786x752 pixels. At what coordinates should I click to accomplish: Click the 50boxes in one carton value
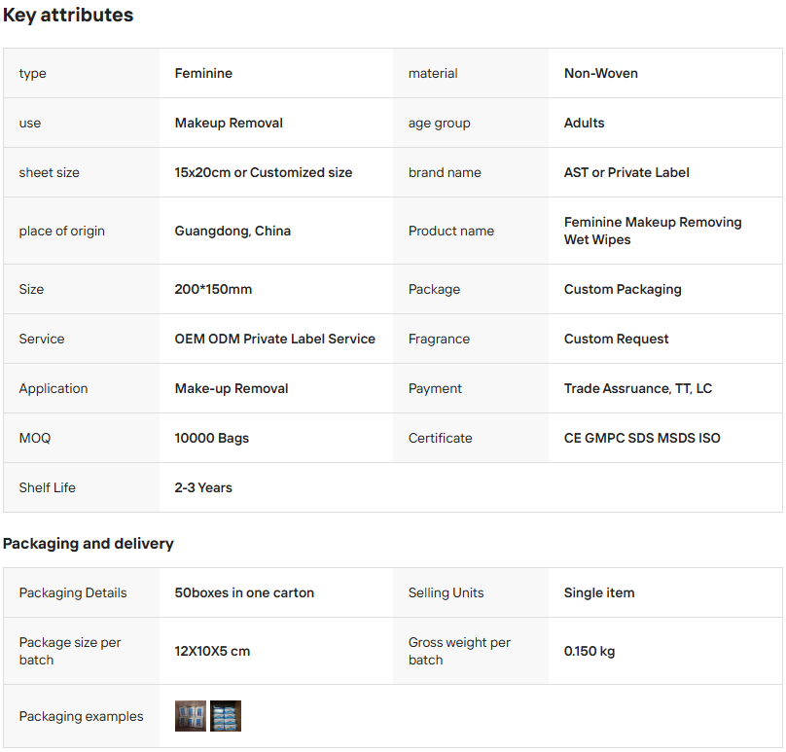tap(244, 592)
